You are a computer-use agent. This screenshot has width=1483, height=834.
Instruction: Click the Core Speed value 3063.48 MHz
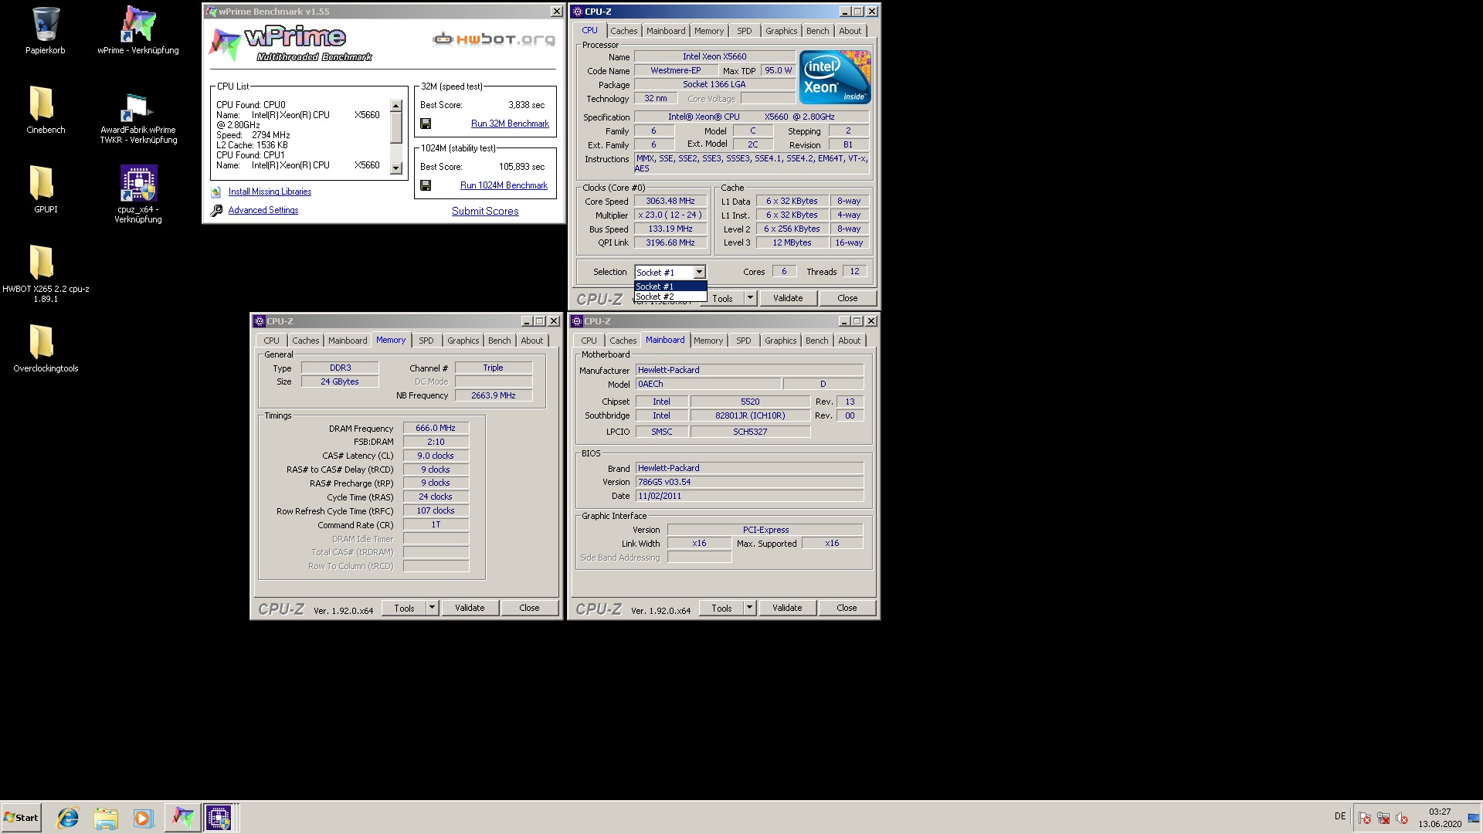click(x=670, y=201)
